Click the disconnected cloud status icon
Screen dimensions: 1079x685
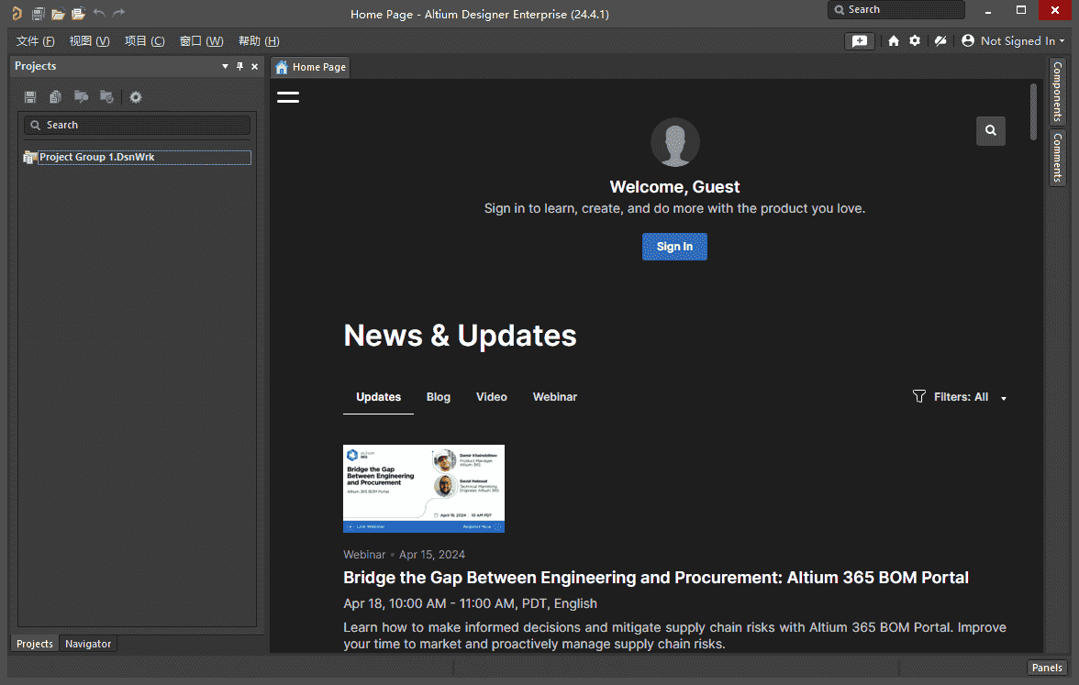(x=940, y=41)
